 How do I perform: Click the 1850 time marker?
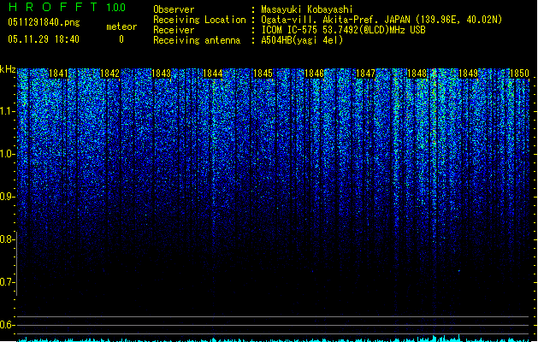519,74
